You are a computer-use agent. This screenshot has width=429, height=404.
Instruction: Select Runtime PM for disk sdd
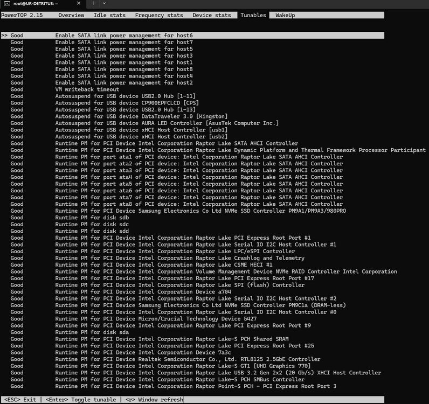pyautogui.click(x=70, y=231)
